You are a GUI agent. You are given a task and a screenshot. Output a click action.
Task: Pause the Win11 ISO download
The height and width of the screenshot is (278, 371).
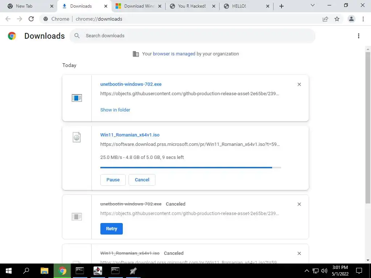click(113, 180)
